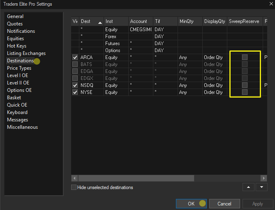Open the General settings category
The image size is (275, 210).
click(x=15, y=16)
